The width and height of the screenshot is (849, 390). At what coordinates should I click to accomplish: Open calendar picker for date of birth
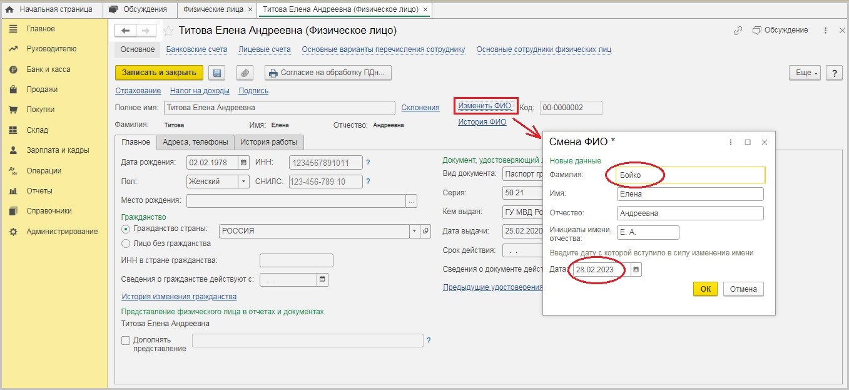click(243, 163)
